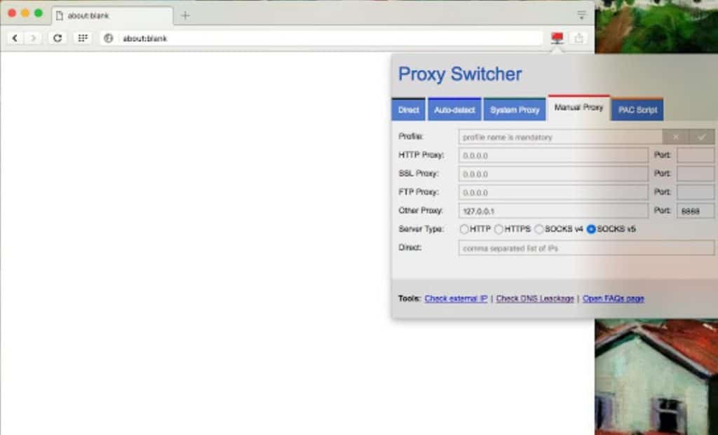Choose HTTPS as the server type
Screen dimensions: 718x435
499,228
